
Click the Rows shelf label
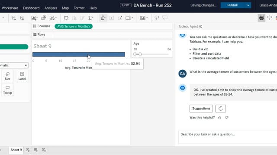[x=39, y=34]
